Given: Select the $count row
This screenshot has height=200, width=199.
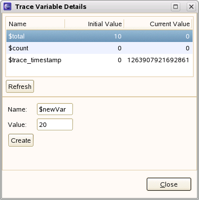Looking at the screenshot, I should [99, 48].
